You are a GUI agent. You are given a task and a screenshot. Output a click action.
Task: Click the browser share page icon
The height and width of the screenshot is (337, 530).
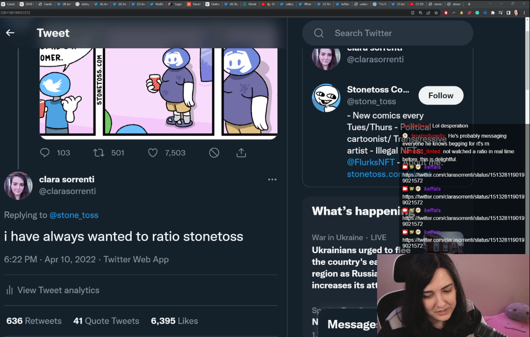point(428,13)
